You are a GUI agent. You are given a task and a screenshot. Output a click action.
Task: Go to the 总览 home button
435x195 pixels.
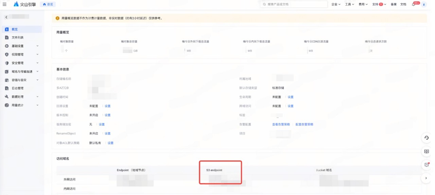(x=48, y=4)
